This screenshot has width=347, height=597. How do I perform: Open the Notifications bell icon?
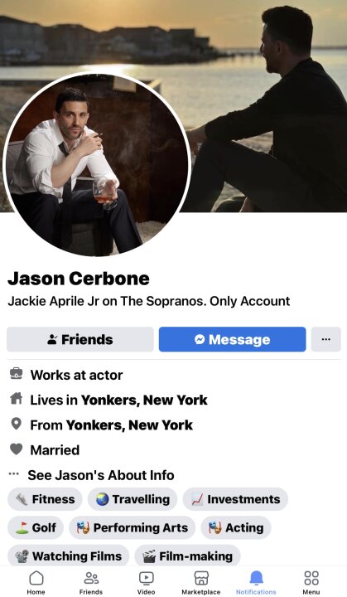(x=256, y=578)
